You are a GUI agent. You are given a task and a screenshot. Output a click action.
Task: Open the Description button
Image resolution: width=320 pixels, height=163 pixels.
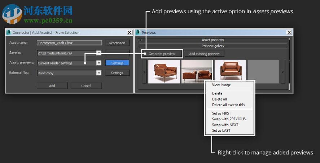click(x=117, y=43)
